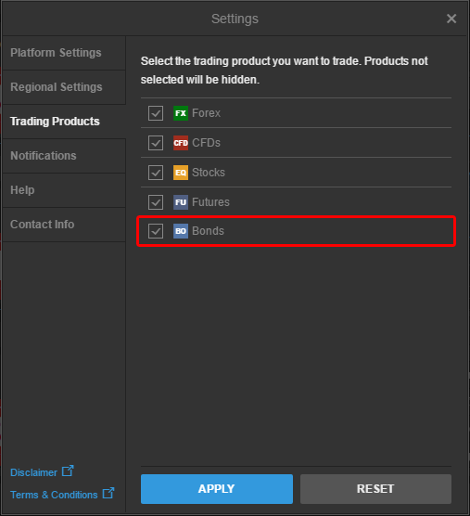
Task: Click the red CFD product icon
Action: tap(181, 143)
